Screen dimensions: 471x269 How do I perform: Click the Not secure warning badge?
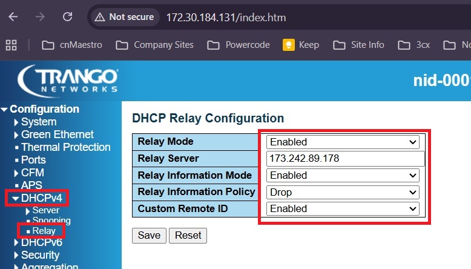coord(124,17)
